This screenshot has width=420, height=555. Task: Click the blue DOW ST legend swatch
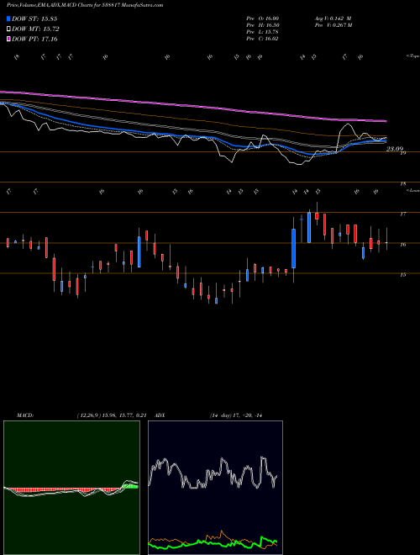(9, 18)
